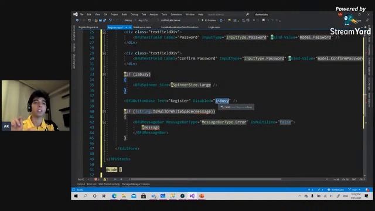Image resolution: width=375 pixels, height=211 pixels.
Task: Click the @message text at line 43
Action: (x=151, y=127)
